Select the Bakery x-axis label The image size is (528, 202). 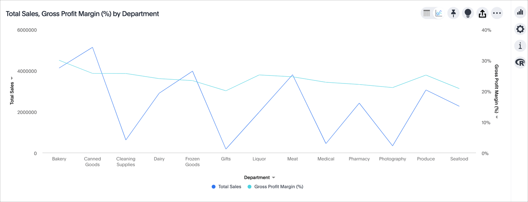(59, 159)
